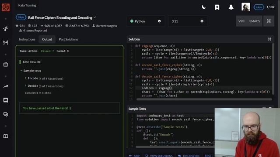Open the Python language dropdown
Image resolution: width=280 pixels, height=157 pixels.
pos(146,21)
